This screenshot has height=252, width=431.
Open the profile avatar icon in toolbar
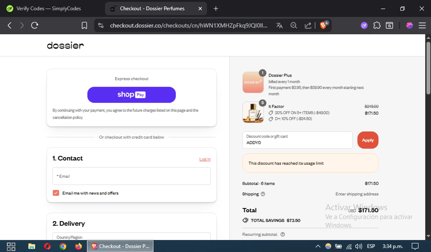[x=409, y=26]
